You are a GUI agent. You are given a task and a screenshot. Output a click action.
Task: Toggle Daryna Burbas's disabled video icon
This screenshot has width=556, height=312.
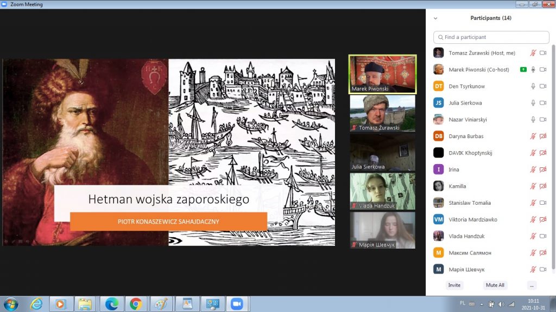coord(542,136)
